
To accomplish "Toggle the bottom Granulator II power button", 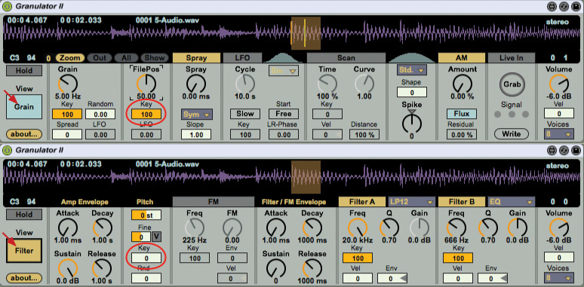I will pyautogui.click(x=7, y=150).
